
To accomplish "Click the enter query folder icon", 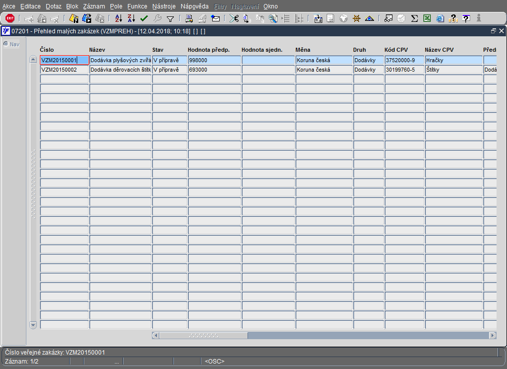I will pos(74,18).
